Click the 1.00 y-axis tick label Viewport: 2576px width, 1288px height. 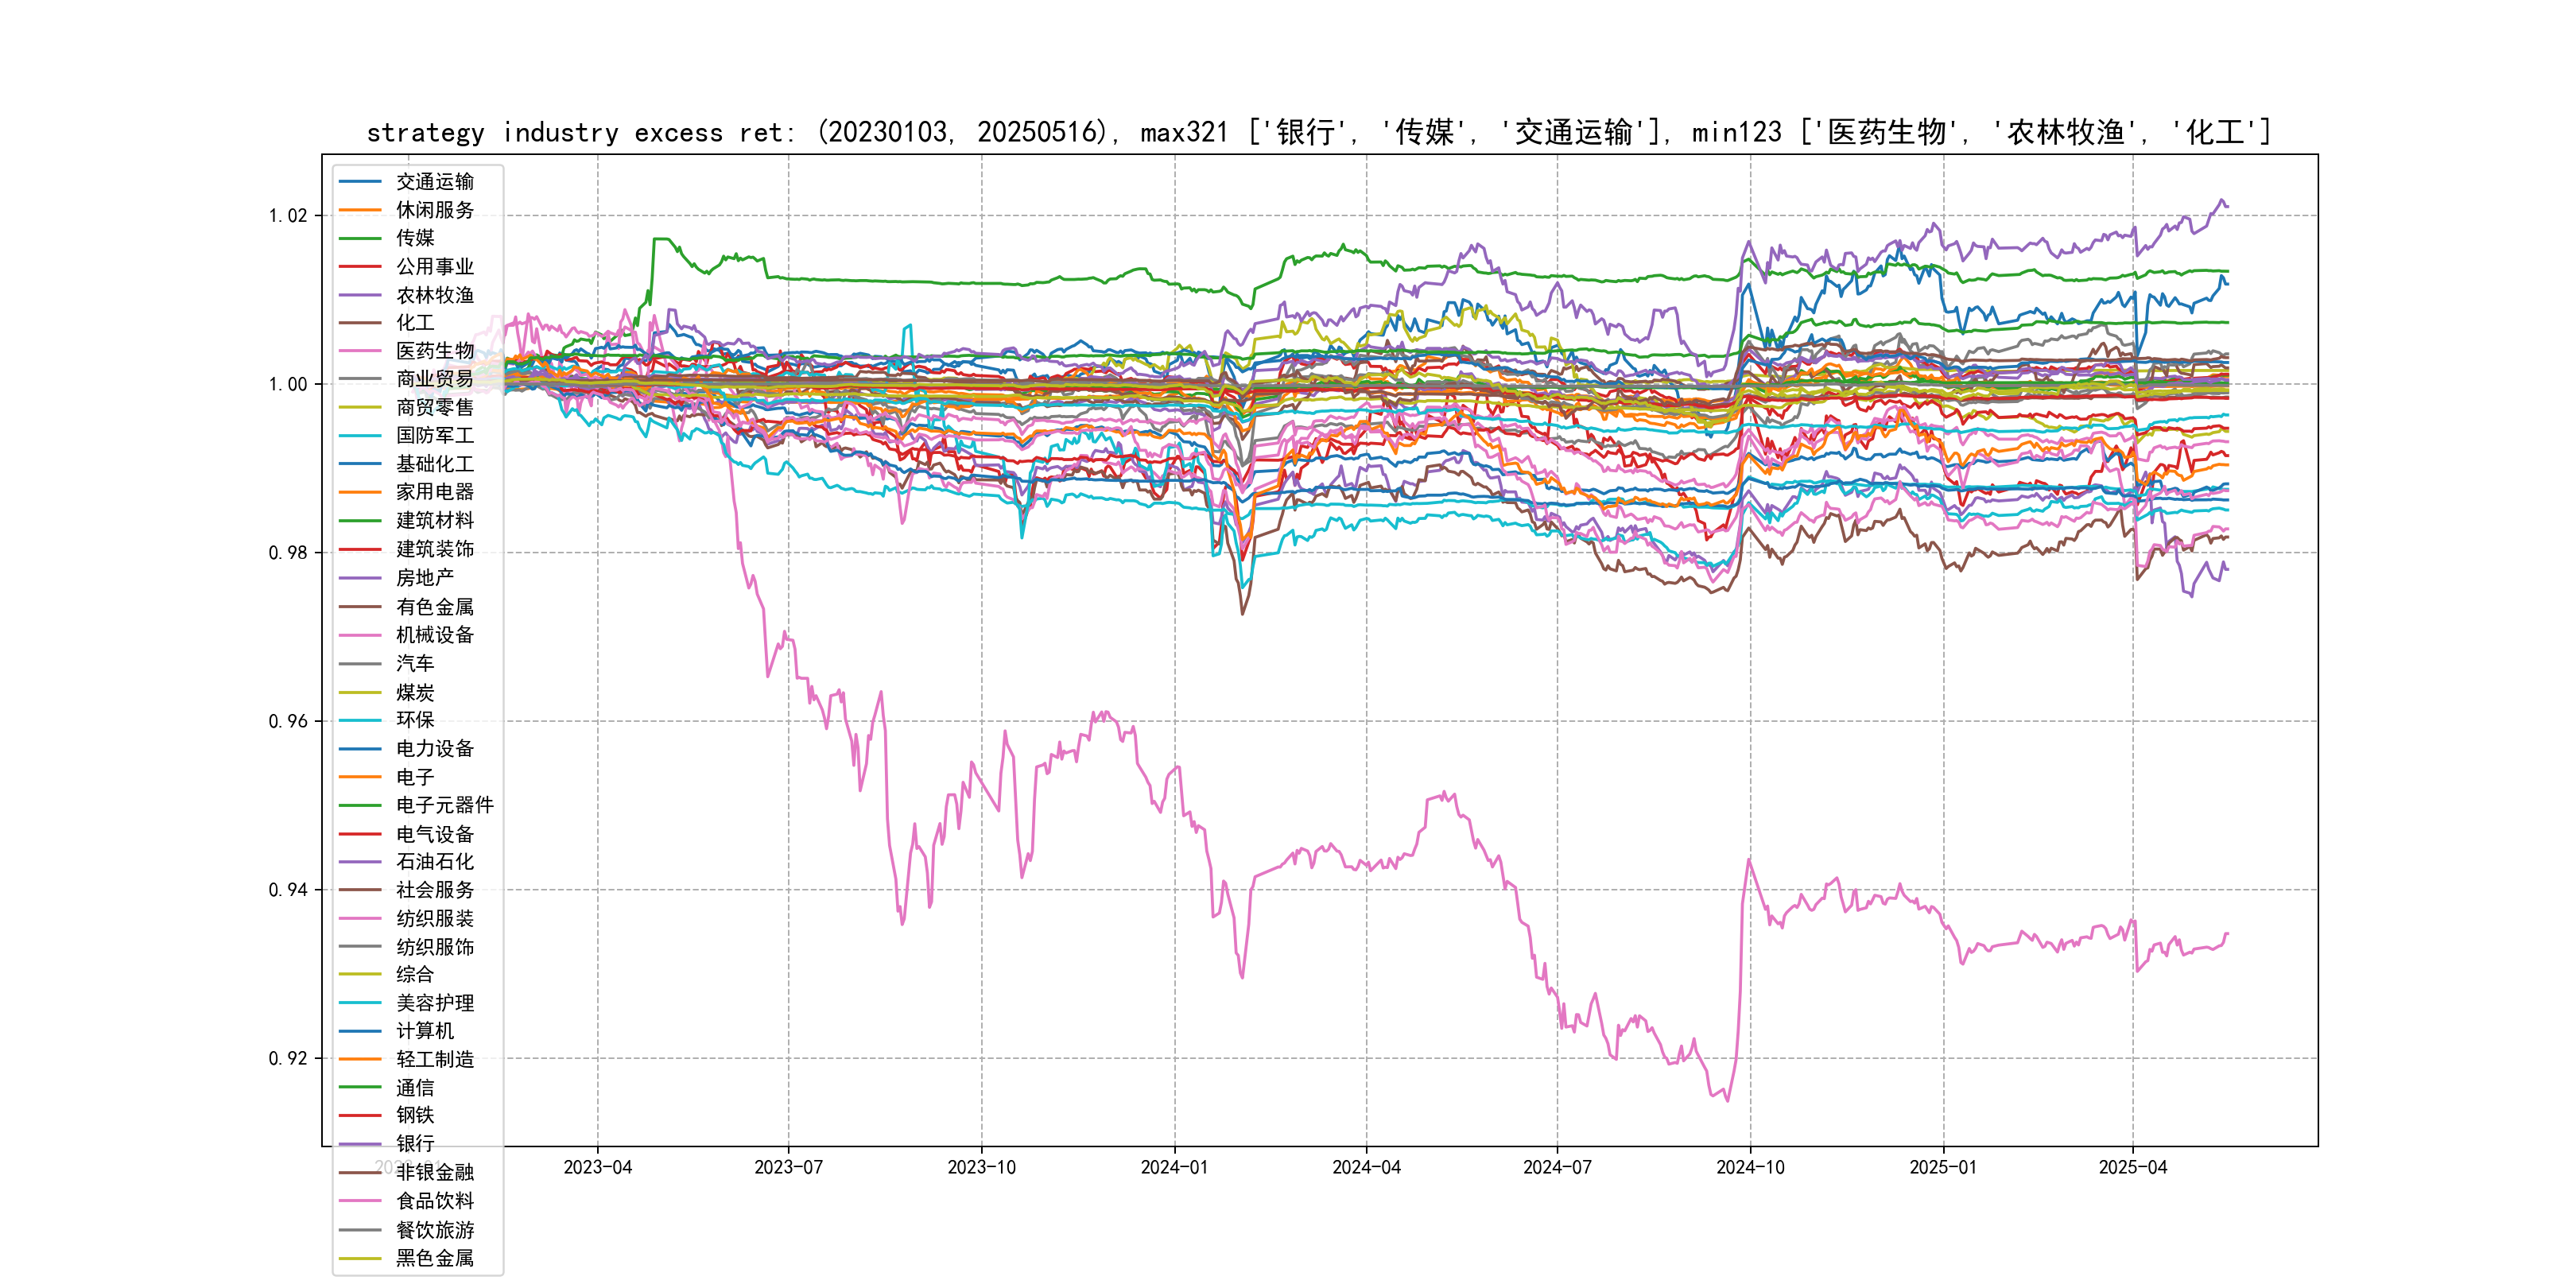(x=288, y=384)
